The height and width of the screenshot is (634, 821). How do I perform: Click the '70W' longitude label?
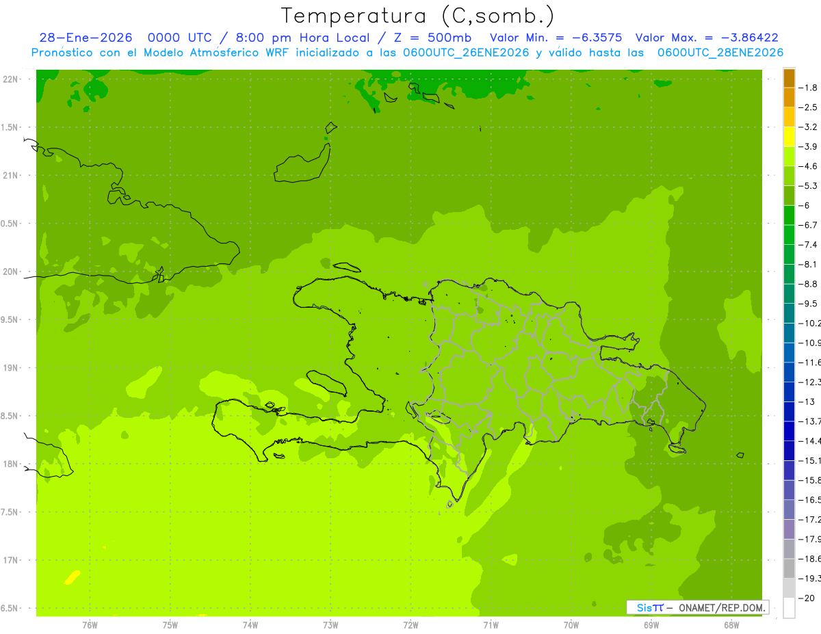coord(571,624)
